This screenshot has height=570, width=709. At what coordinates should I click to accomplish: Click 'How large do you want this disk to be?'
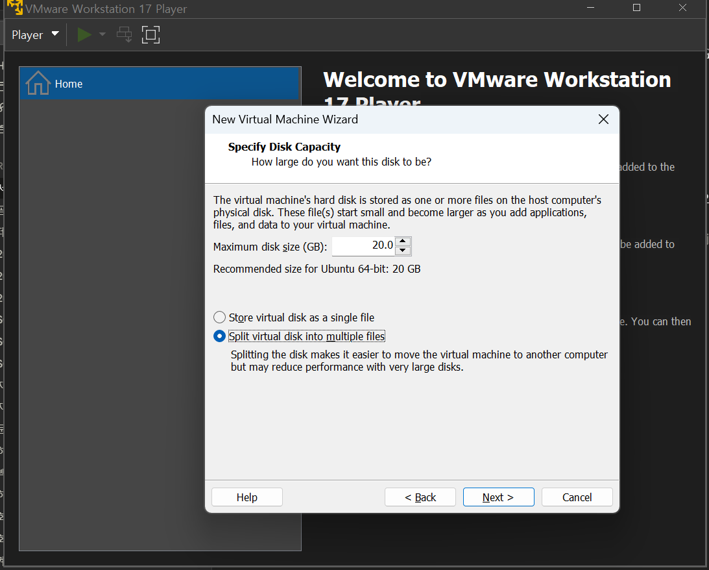click(341, 162)
